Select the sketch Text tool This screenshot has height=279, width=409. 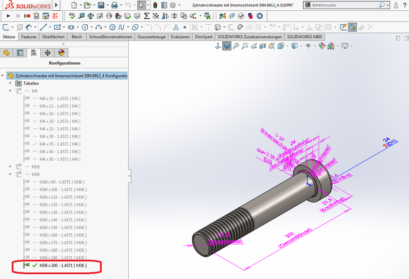176,27
